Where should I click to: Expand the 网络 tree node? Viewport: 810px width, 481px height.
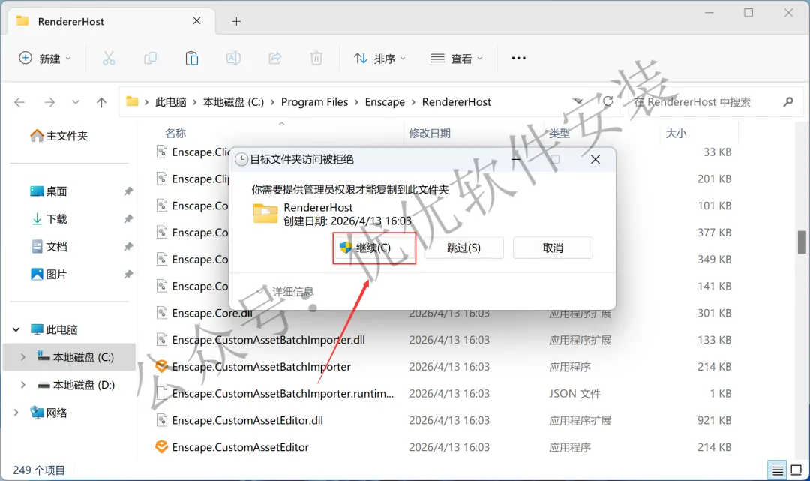tap(16, 412)
